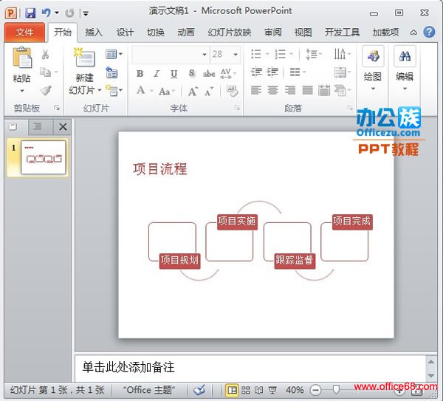
Task: Click the 新建幻灯片 icon
Action: pos(84,58)
